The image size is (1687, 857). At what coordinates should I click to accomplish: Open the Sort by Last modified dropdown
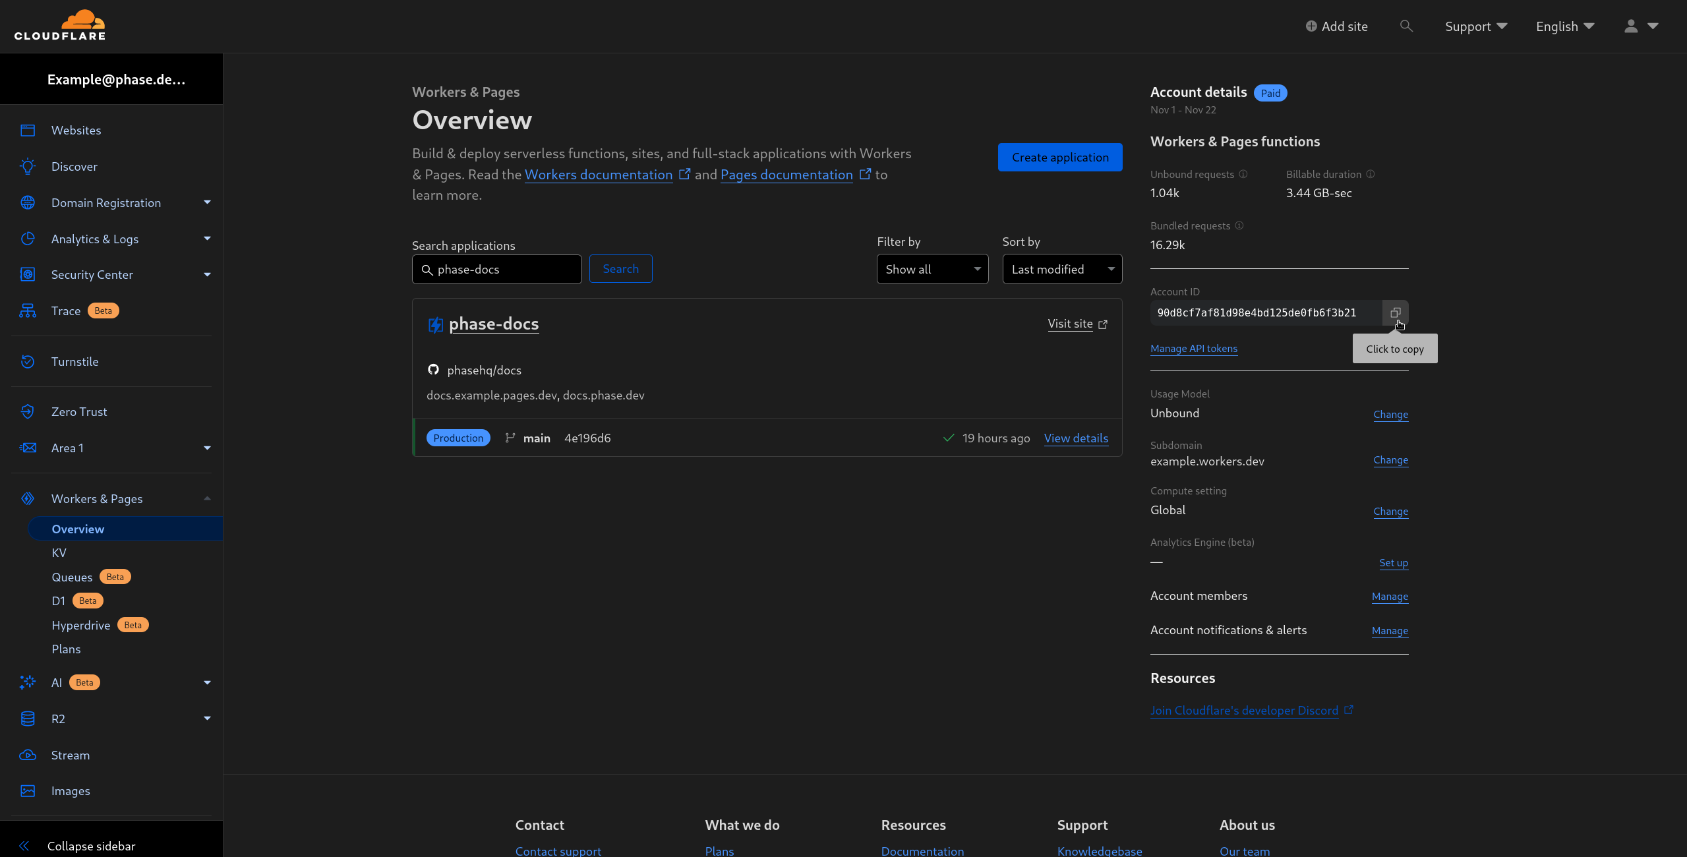tap(1061, 269)
